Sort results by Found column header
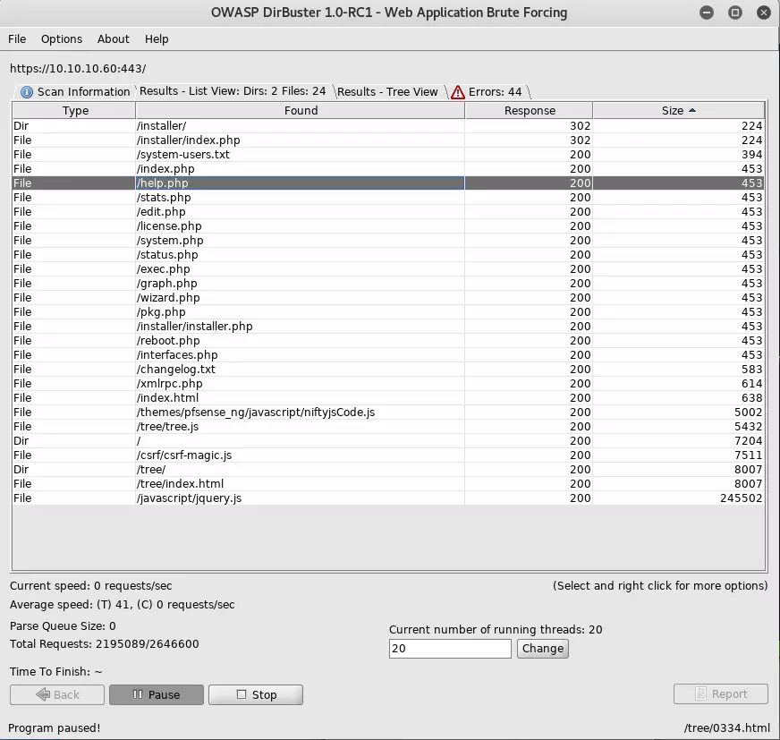Image resolution: width=780 pixels, height=740 pixels. pyautogui.click(x=301, y=111)
